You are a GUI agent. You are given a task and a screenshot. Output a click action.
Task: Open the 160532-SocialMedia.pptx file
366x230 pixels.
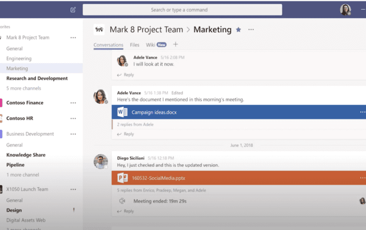coord(158,178)
